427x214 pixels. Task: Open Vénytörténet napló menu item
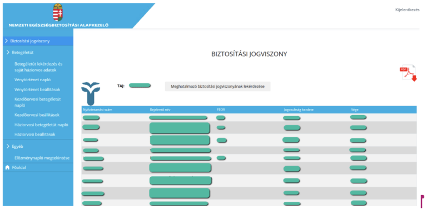click(32, 80)
